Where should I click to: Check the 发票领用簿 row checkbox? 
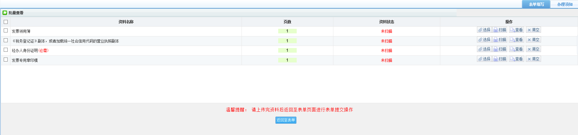click(6, 31)
